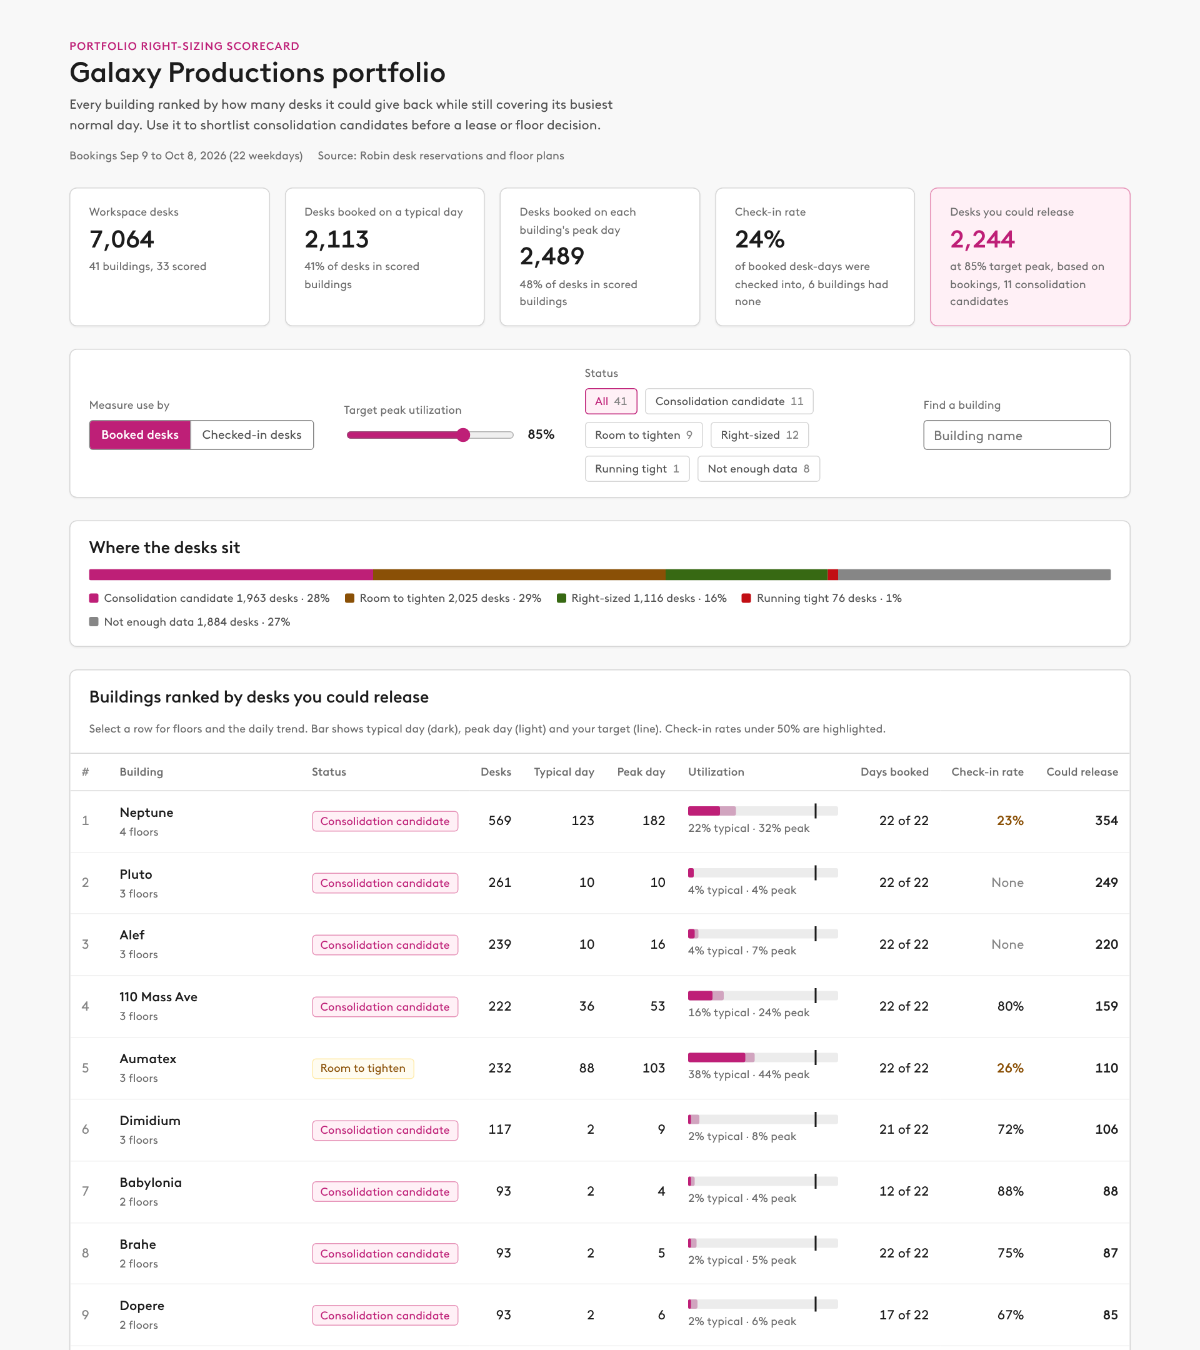1200x1350 pixels.
Task: Select the Dopere building row
Action: [599, 1315]
